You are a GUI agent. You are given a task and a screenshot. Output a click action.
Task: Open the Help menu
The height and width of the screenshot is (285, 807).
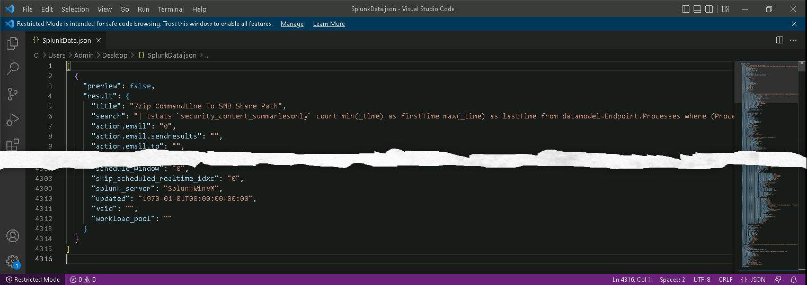[199, 9]
